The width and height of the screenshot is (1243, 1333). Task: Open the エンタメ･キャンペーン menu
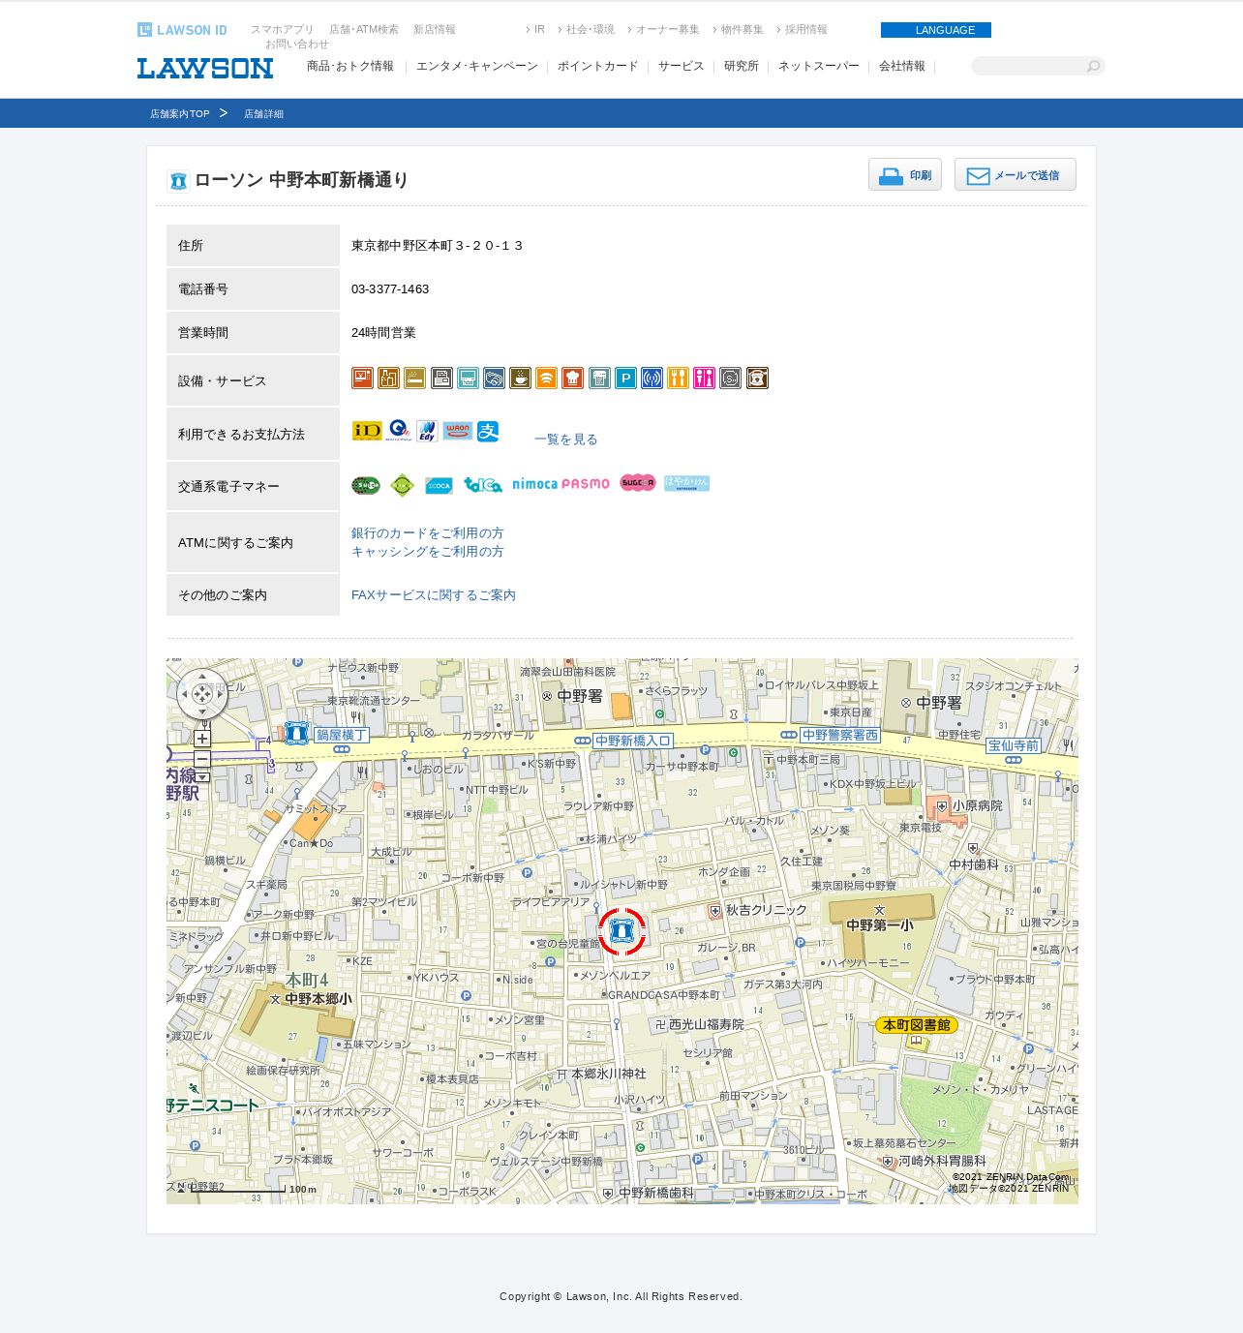[477, 66]
